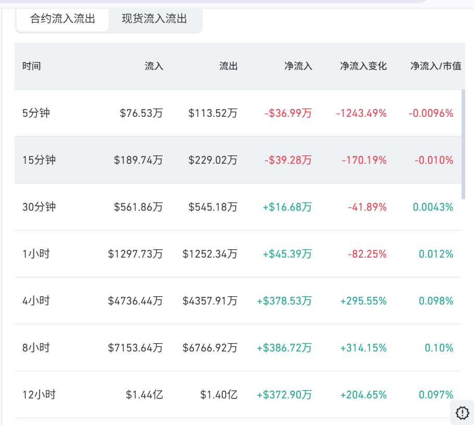Click inflow value $4736.44万
The height and width of the screenshot is (425, 474).
point(136,301)
